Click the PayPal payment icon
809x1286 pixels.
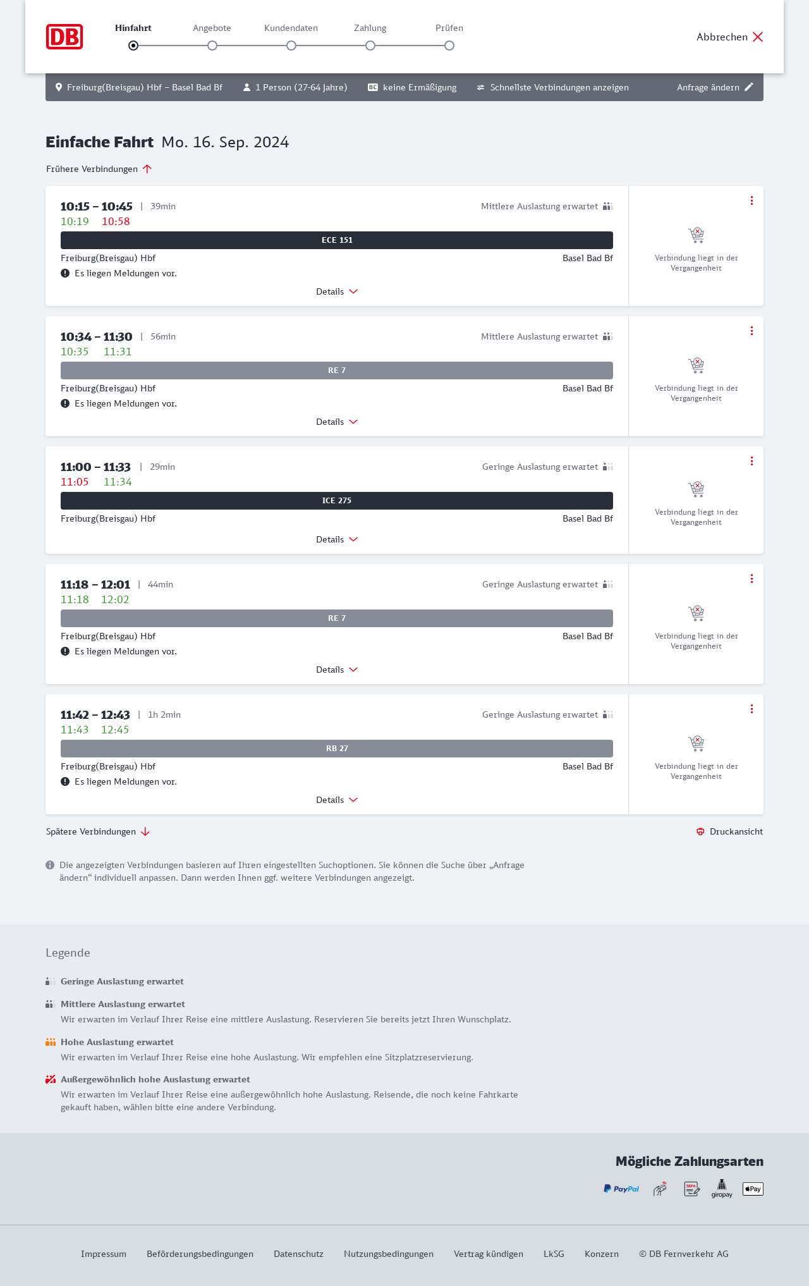(621, 1189)
